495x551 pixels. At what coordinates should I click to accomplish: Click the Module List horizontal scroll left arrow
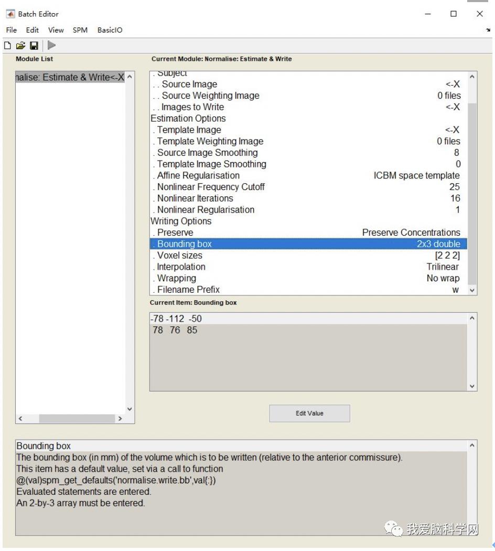pos(20,419)
